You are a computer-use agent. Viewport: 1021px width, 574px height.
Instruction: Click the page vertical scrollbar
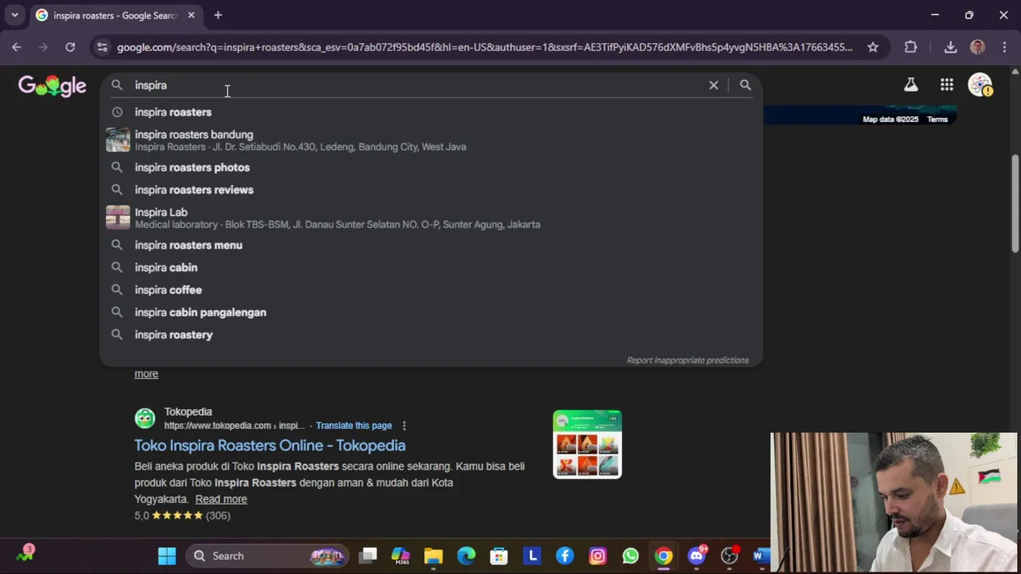[x=1015, y=203]
